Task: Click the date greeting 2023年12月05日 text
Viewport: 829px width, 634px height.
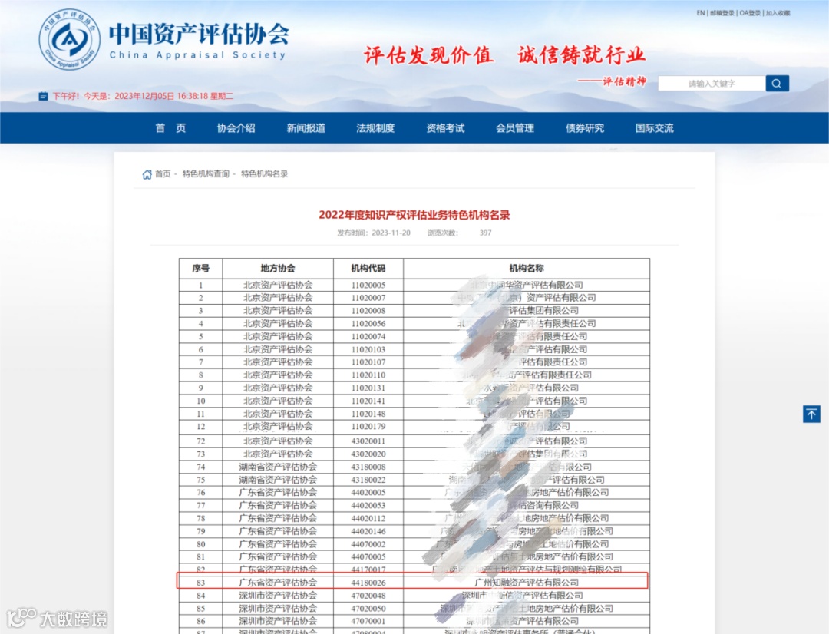Action: [x=144, y=96]
